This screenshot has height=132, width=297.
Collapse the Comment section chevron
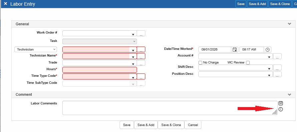point(289,94)
